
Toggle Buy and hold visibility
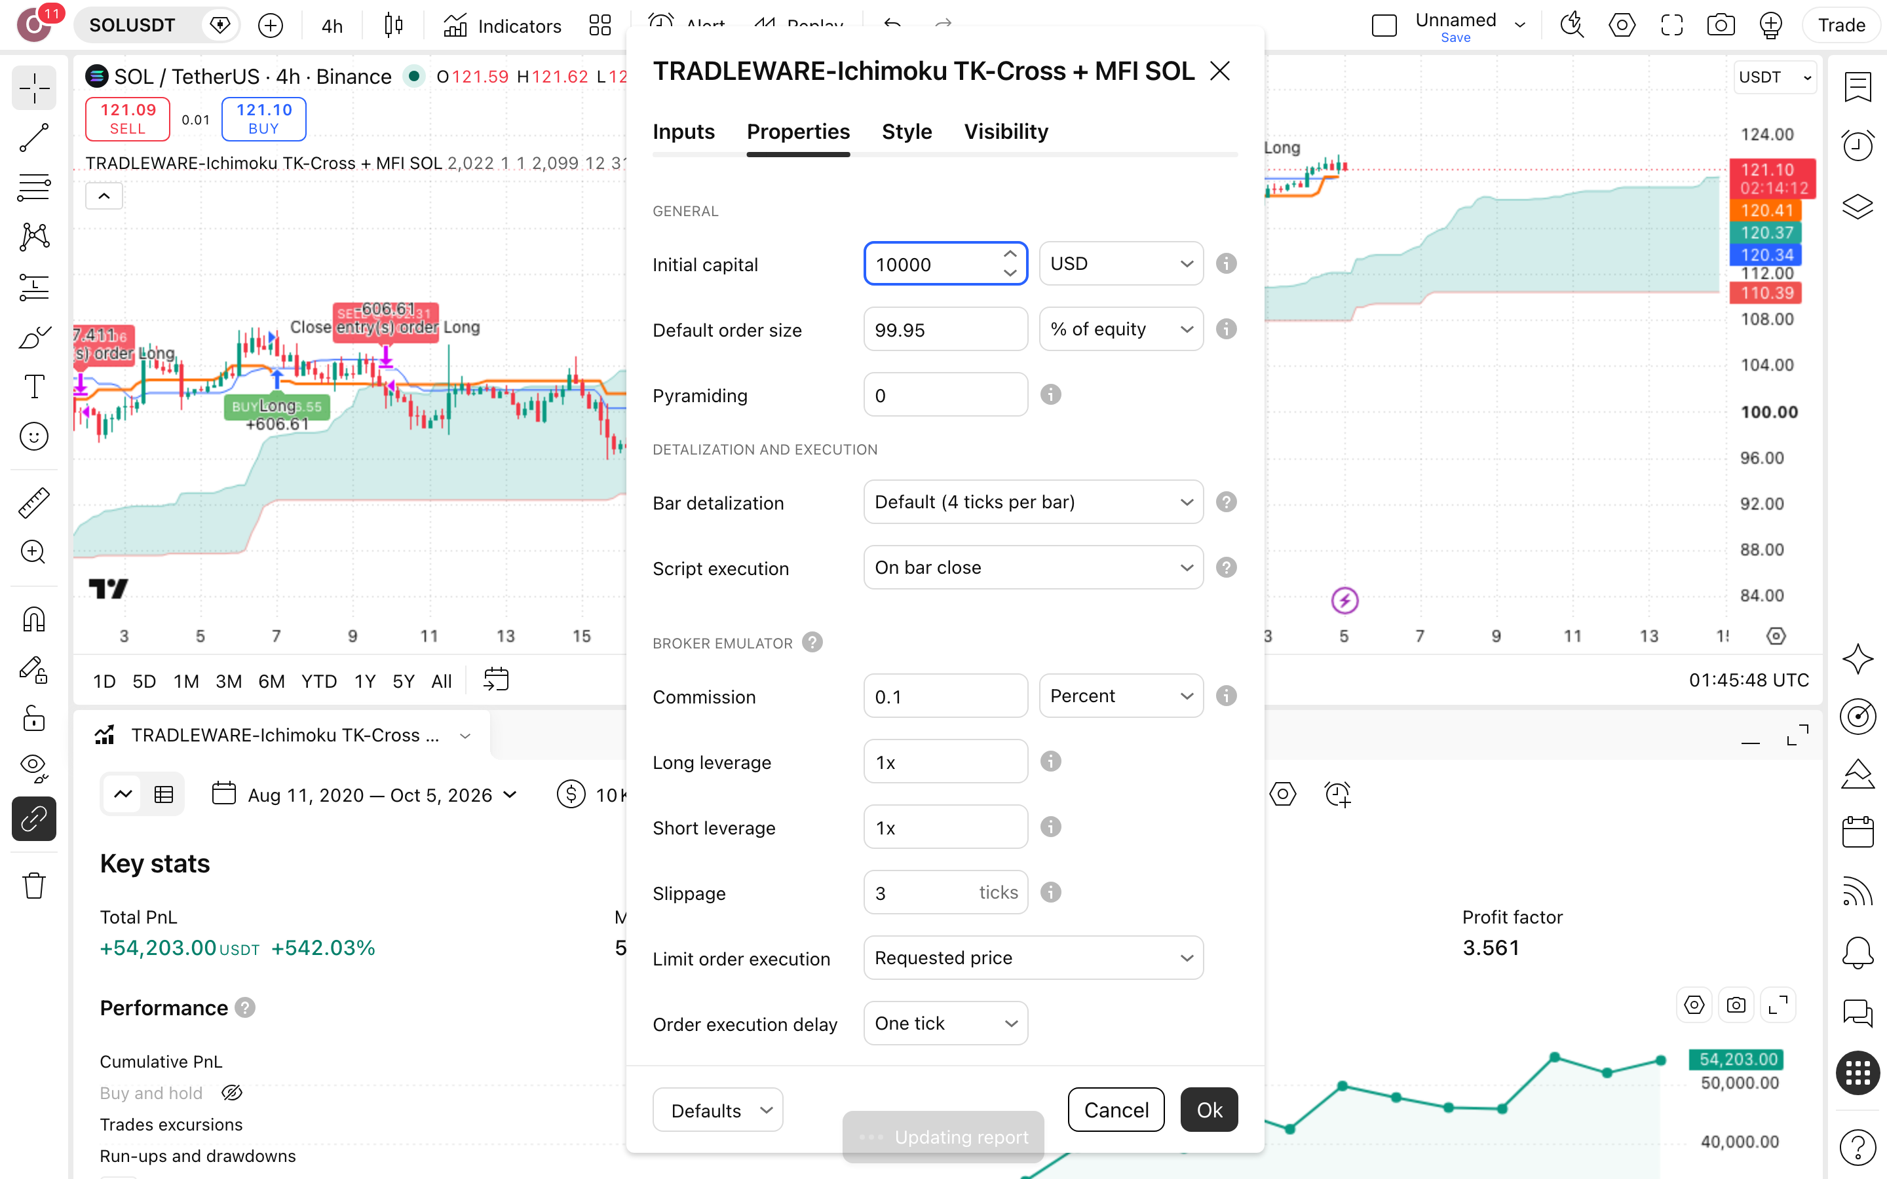point(231,1093)
